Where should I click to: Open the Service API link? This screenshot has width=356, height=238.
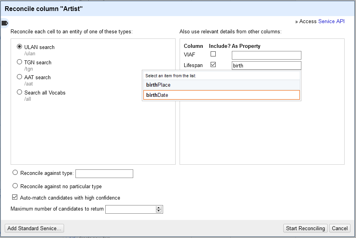coord(331,22)
